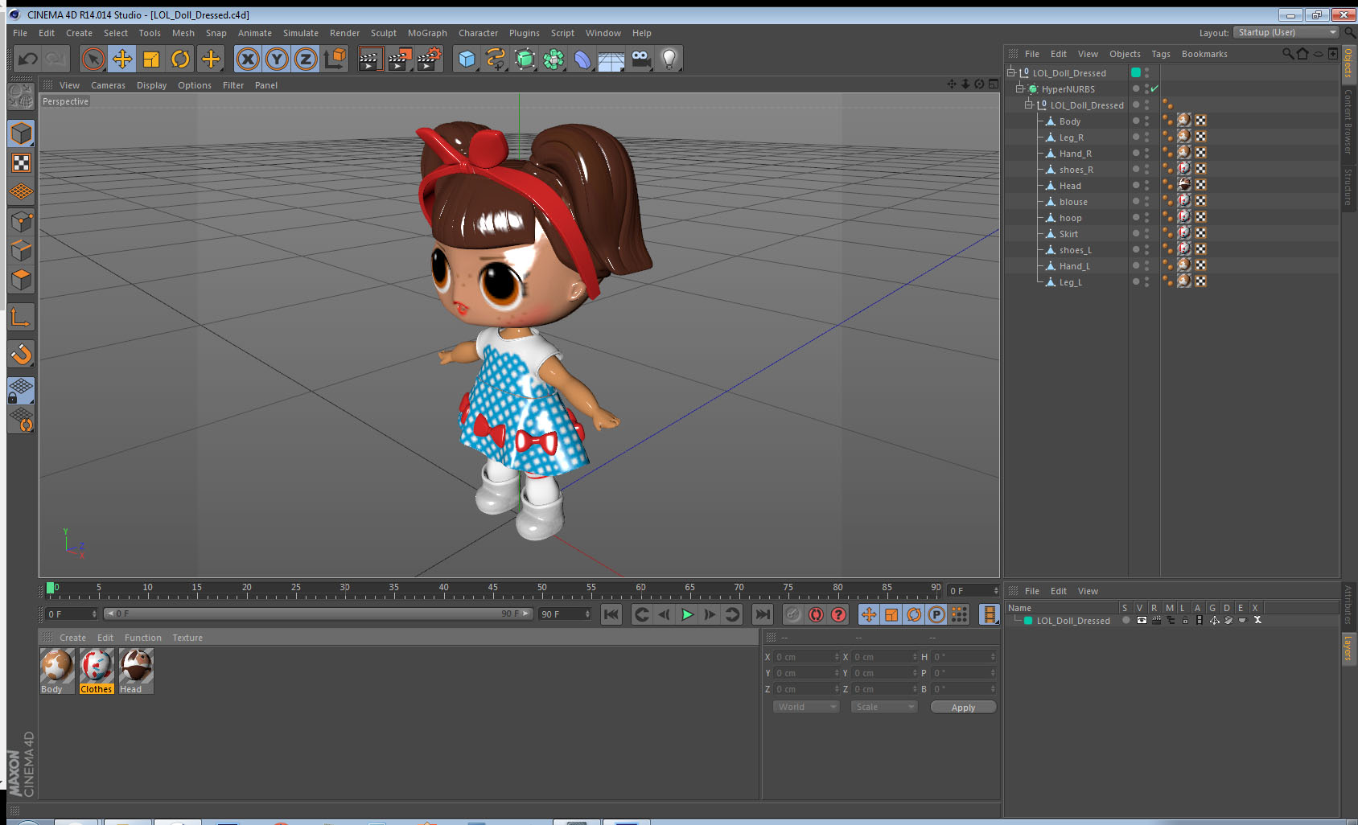
Task: Toggle visibility dots for Skirt object
Action: (x=1147, y=233)
